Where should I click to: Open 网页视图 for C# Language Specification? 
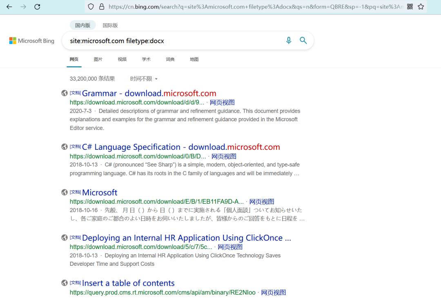[x=224, y=157]
